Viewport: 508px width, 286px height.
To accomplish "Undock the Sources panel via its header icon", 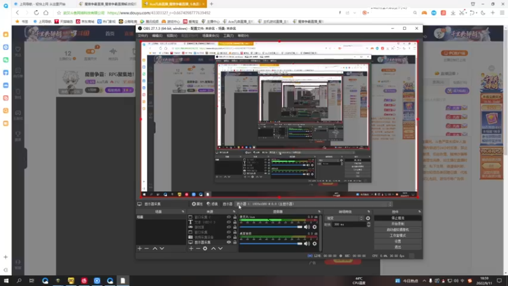I will (234, 212).
